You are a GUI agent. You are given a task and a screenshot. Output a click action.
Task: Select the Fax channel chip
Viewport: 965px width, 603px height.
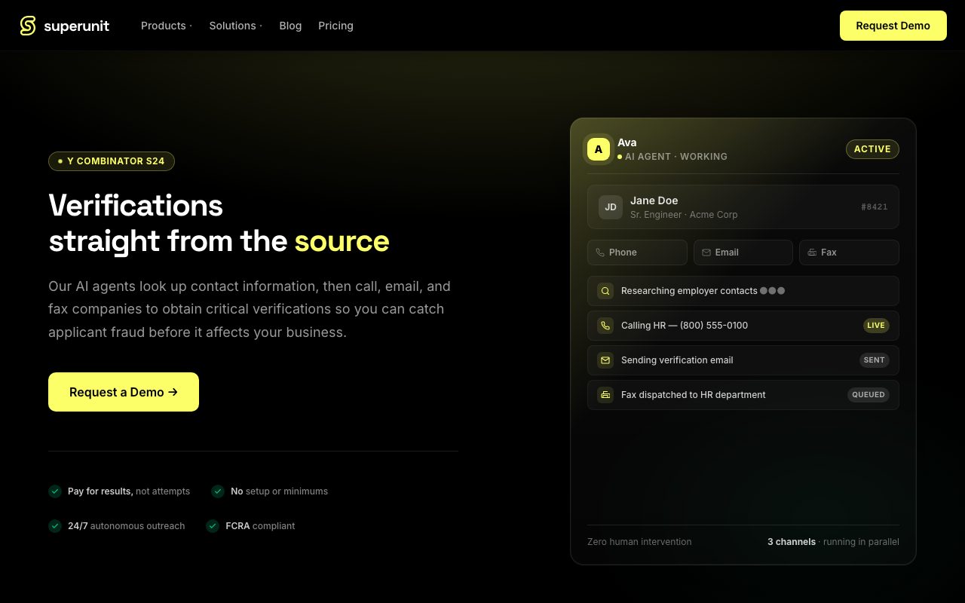click(849, 253)
